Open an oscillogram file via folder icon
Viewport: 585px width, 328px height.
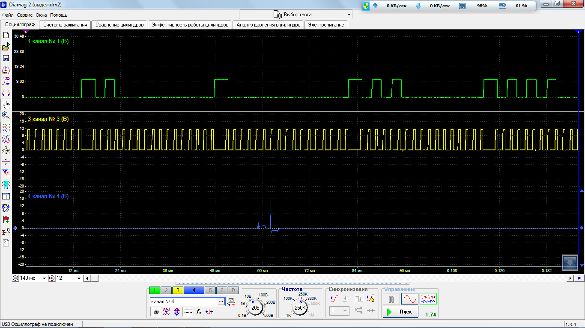pos(6,47)
